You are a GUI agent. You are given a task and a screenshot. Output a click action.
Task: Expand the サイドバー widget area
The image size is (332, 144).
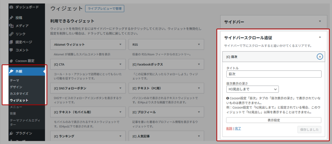(320, 22)
